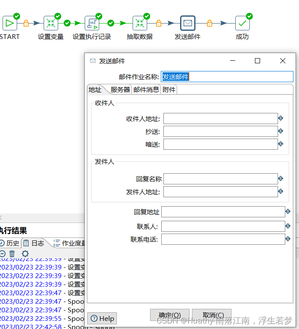
Task: Confirm with 确定(O) button
Action: (170, 315)
